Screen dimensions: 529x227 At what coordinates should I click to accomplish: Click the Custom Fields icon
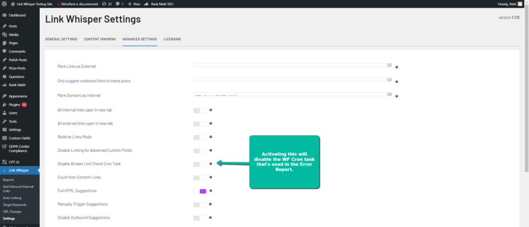(x=4, y=138)
